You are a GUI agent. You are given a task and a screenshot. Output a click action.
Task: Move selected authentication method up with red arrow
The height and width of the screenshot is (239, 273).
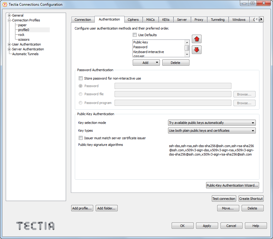point(196,39)
